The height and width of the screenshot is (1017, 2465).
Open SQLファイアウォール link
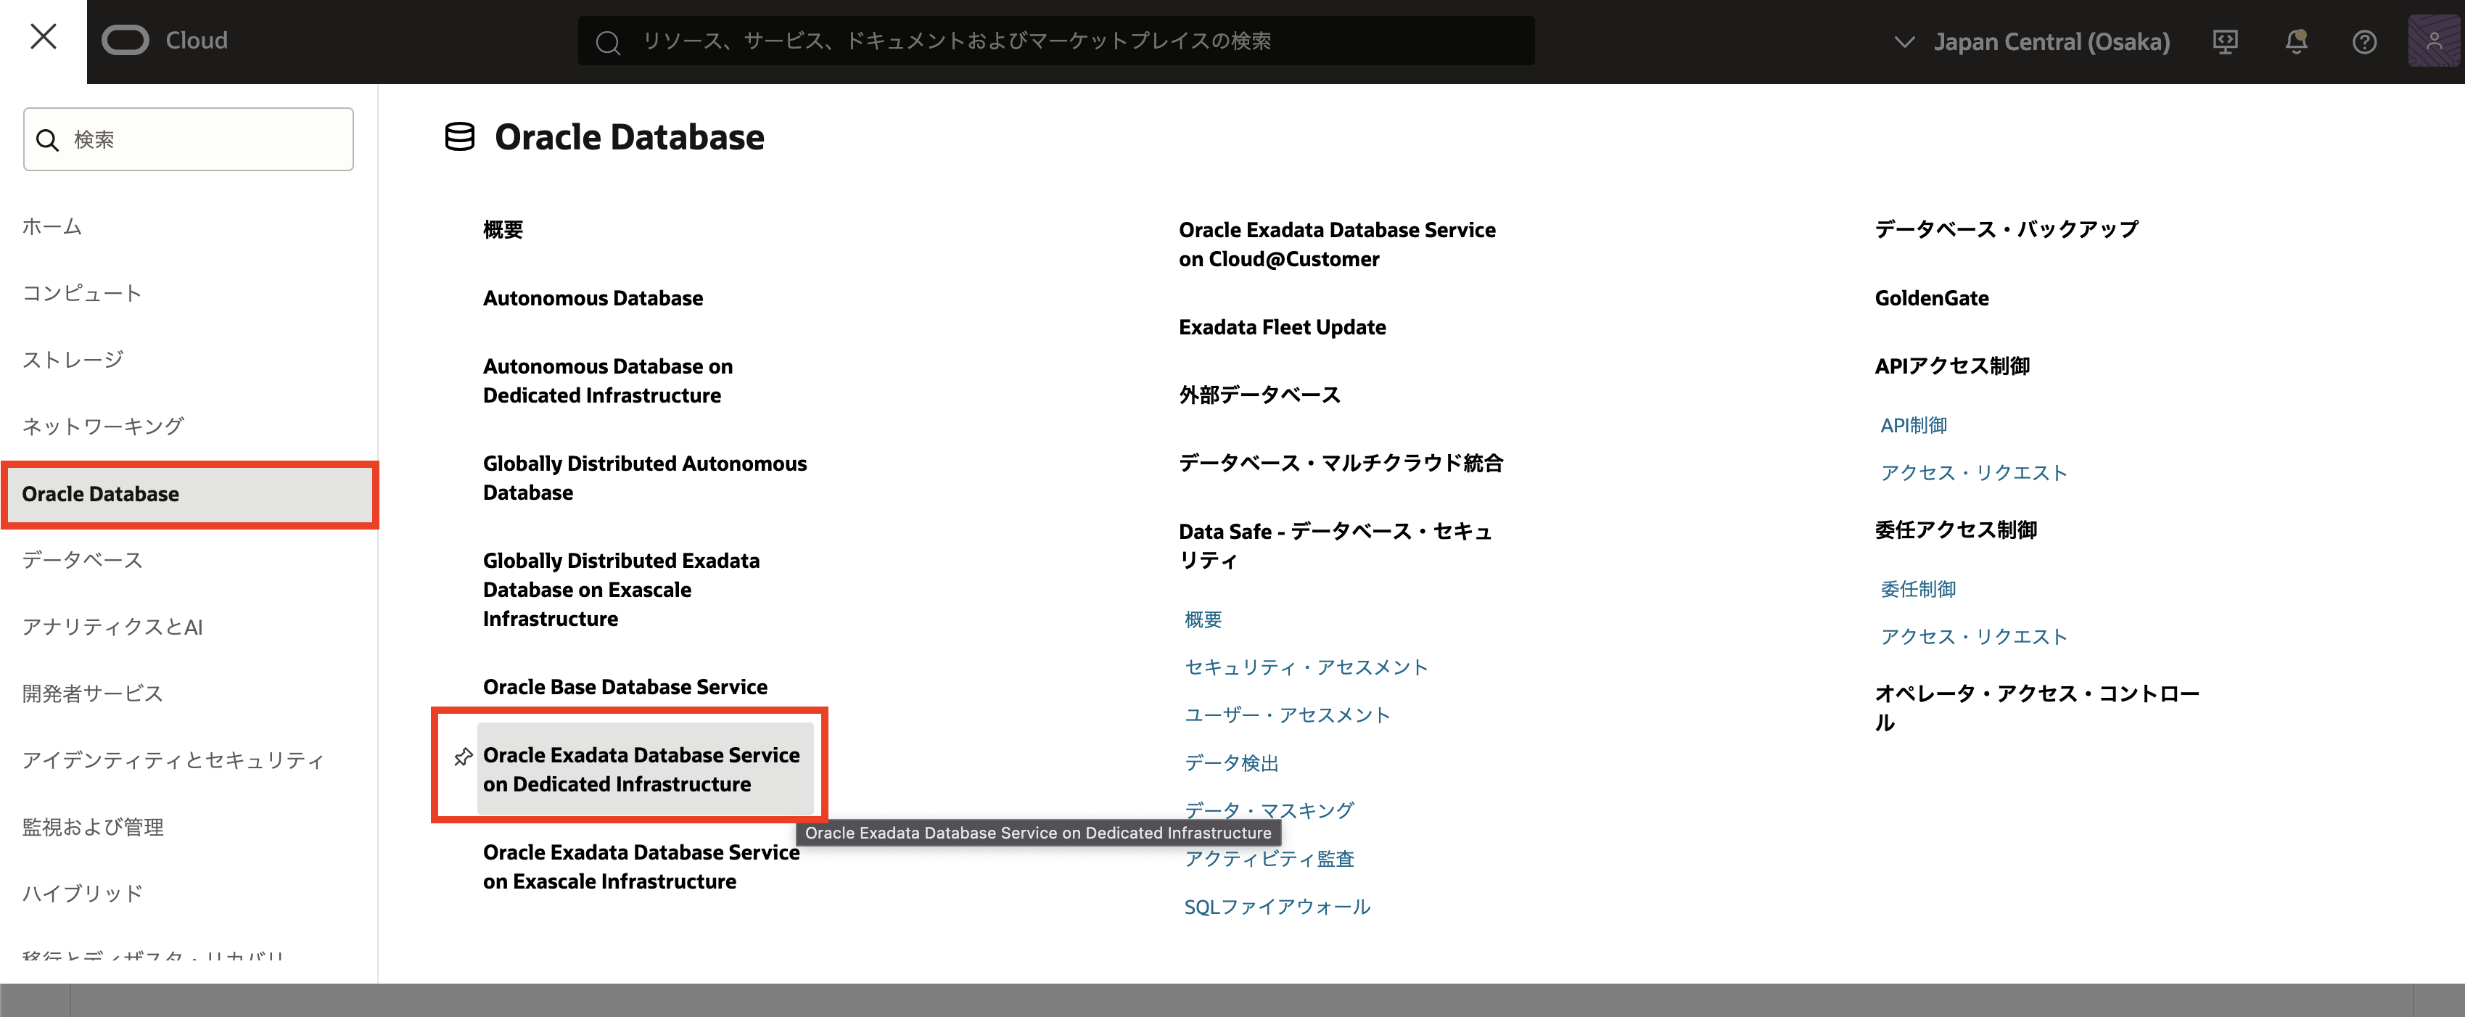[x=1277, y=906]
